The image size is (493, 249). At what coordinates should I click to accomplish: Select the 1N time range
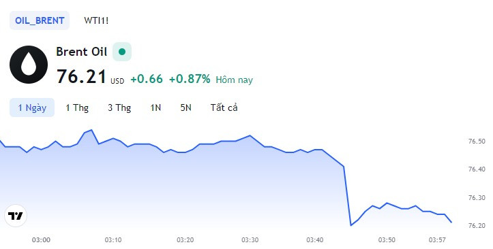point(155,107)
